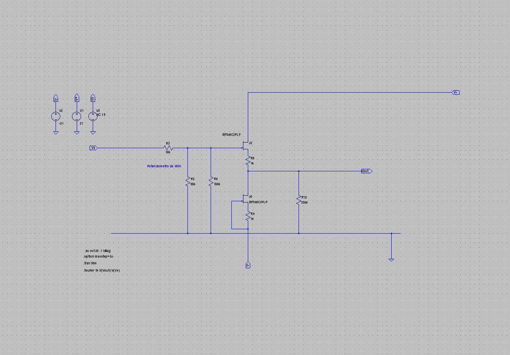Click the 'AC 10' value of V3
Image resolution: width=510 pixels, height=355 pixels.
click(x=101, y=115)
